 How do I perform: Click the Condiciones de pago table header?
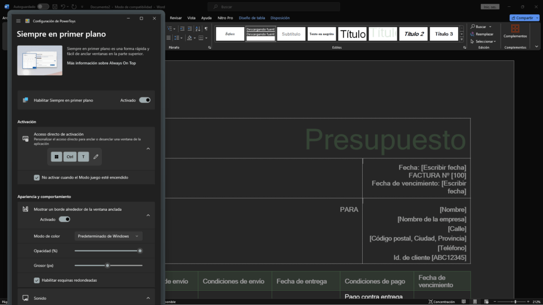point(375,282)
